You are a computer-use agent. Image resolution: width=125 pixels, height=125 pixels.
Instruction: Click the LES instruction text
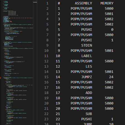(89, 67)
